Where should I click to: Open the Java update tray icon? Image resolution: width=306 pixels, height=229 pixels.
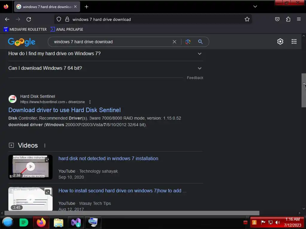click(x=254, y=222)
